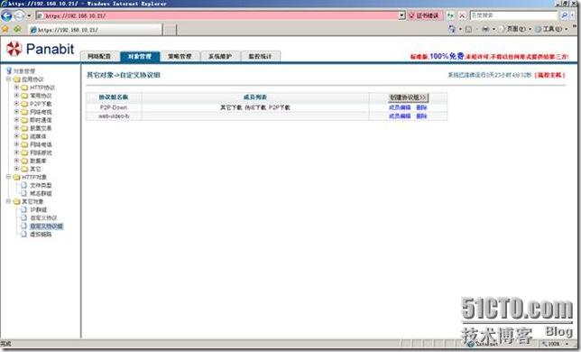Click the Add to Favorites green star icon
The width and height of the screenshot is (581, 352).
[x=17, y=29]
